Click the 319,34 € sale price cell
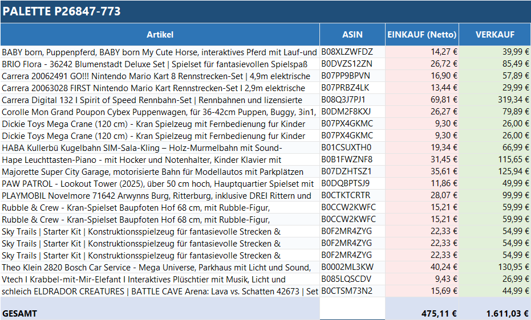 click(494, 100)
